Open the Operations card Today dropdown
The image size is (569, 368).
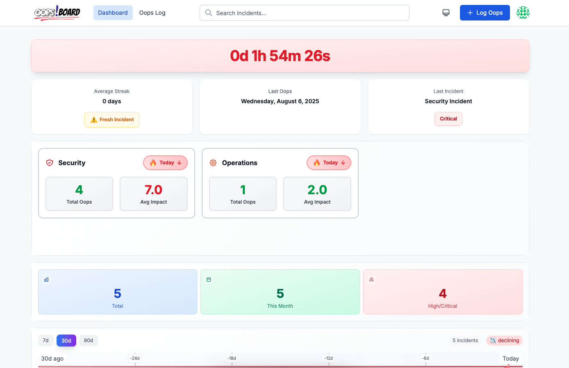tap(329, 163)
